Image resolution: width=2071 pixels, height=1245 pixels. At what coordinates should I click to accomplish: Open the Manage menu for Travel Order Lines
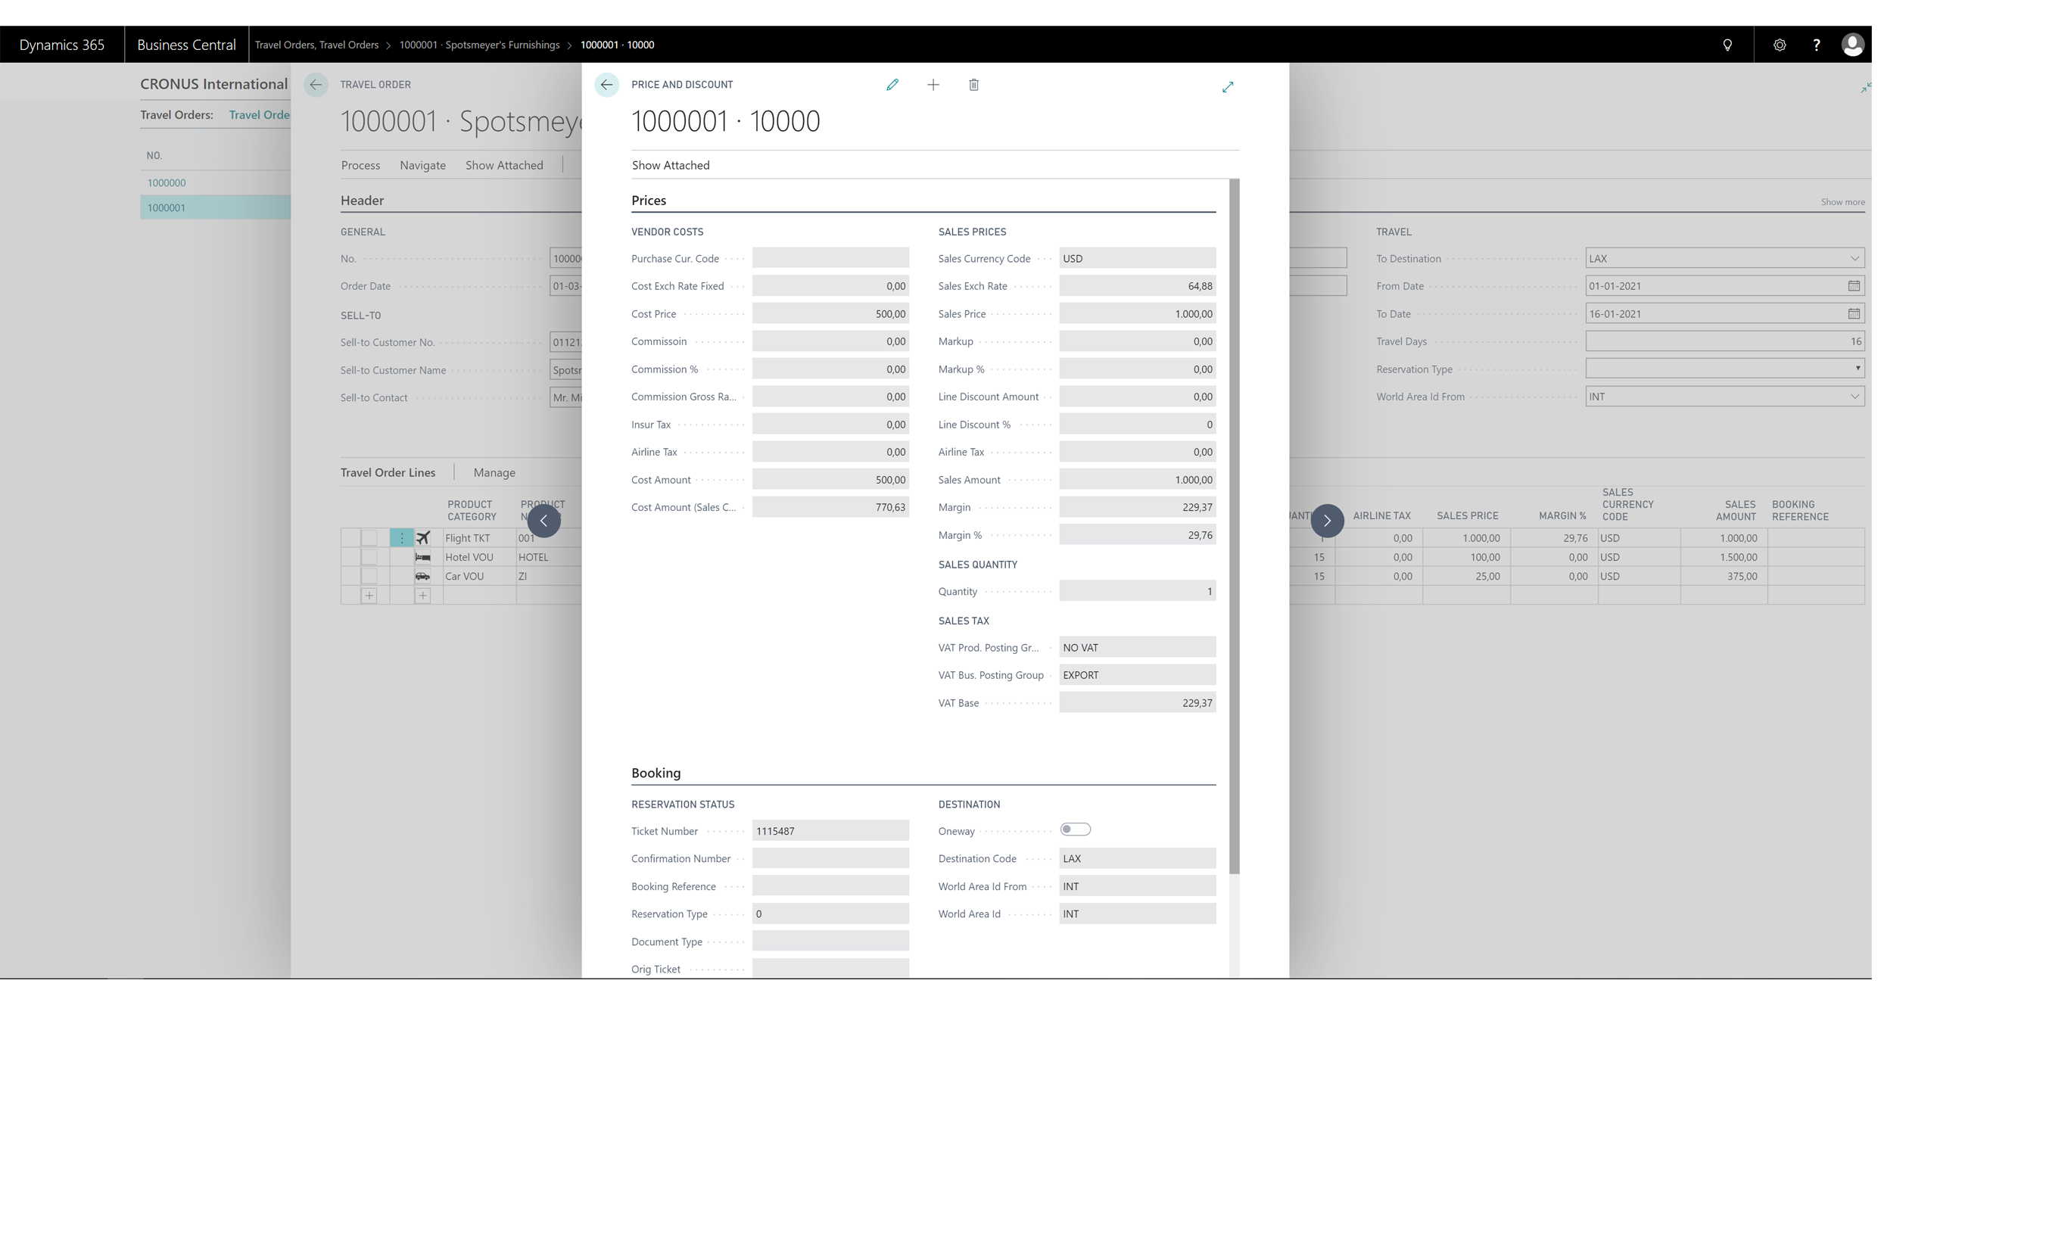[494, 472]
